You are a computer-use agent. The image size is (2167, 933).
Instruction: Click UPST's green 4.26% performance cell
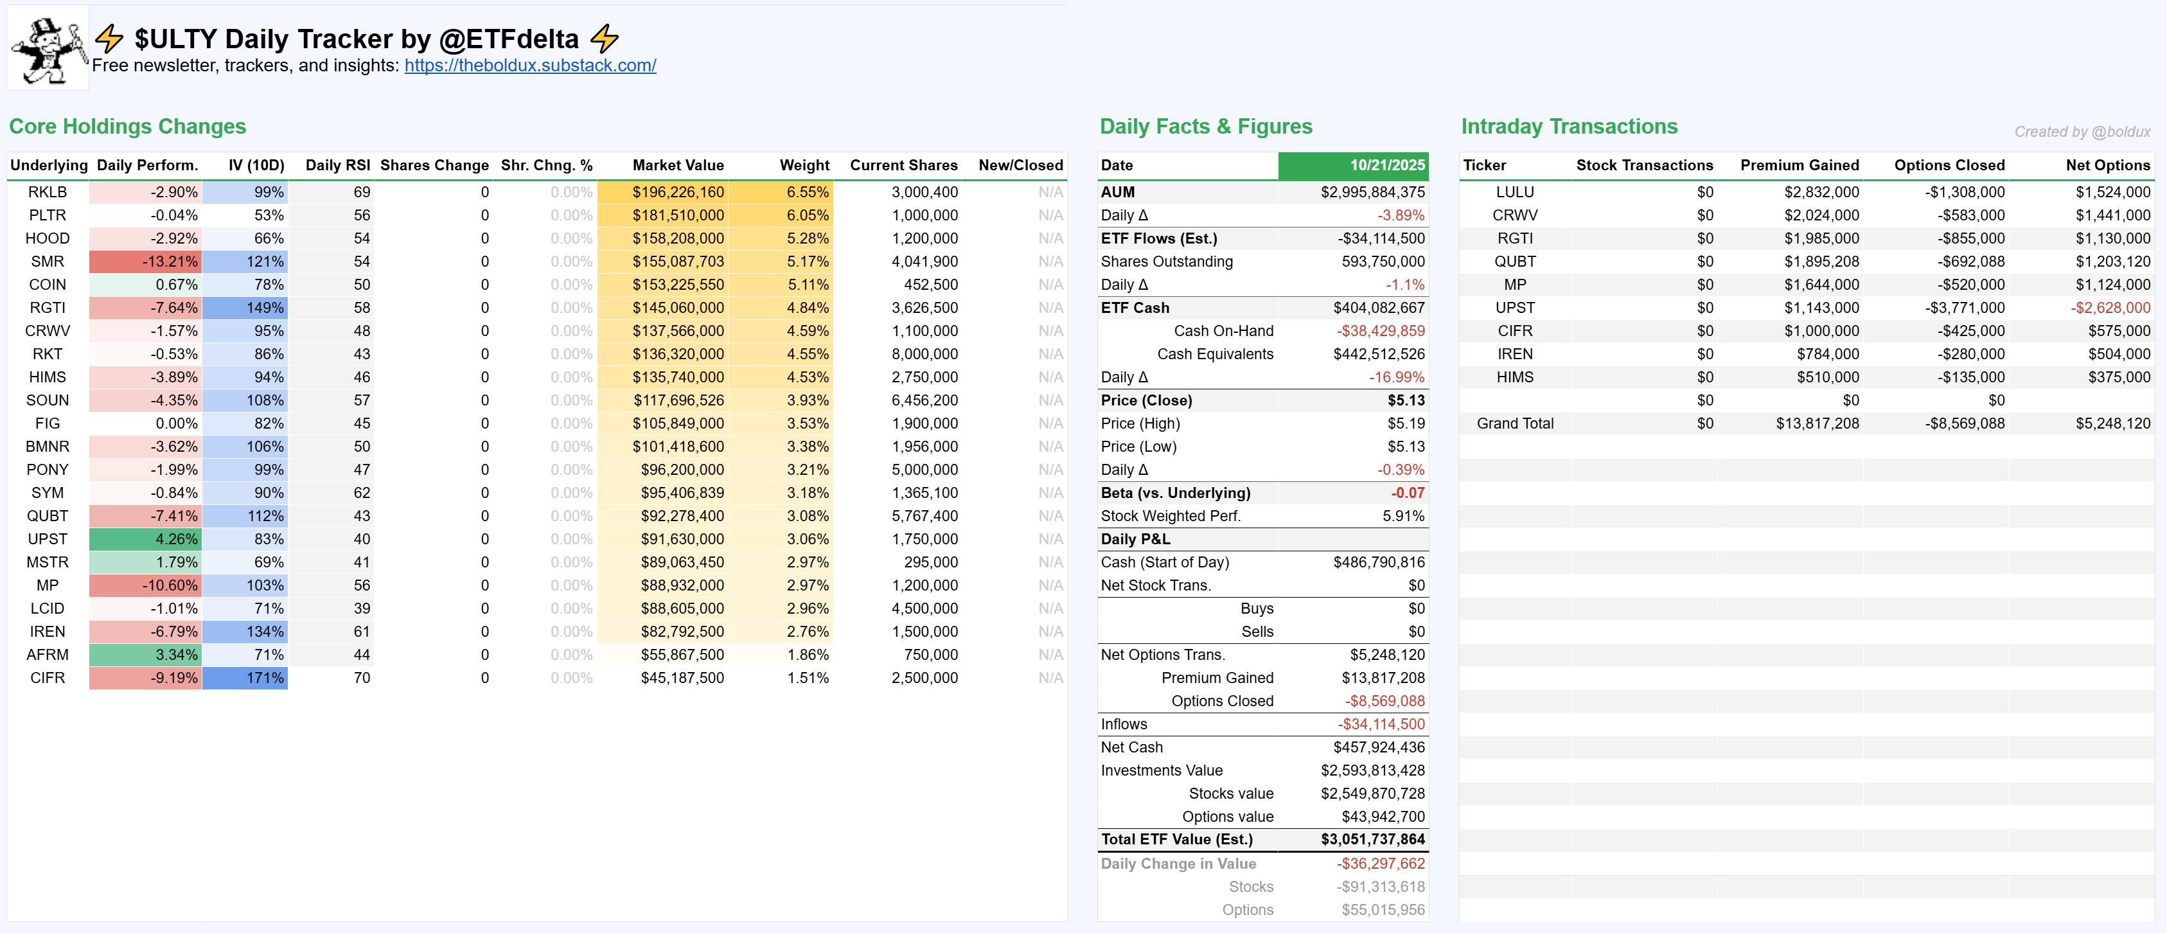(146, 539)
